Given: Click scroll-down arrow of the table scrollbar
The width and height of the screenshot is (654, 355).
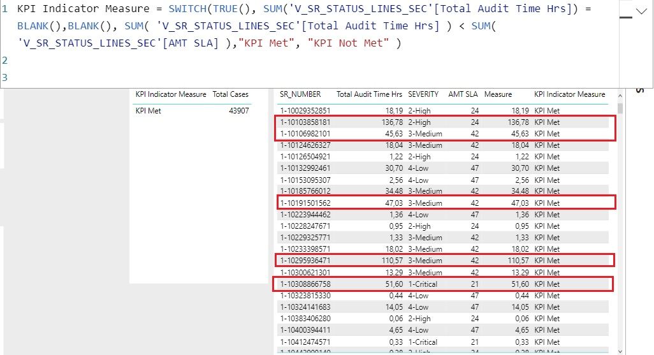Looking at the screenshot, I should 620,352.
